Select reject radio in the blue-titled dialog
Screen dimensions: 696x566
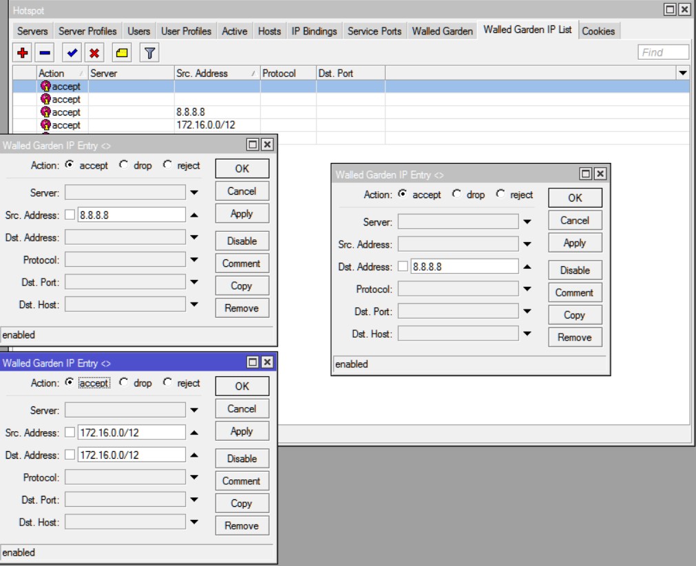pos(167,383)
